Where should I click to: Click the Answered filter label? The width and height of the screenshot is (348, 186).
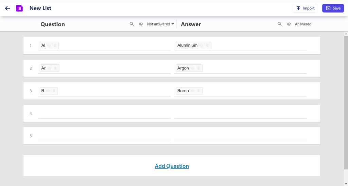(303, 24)
